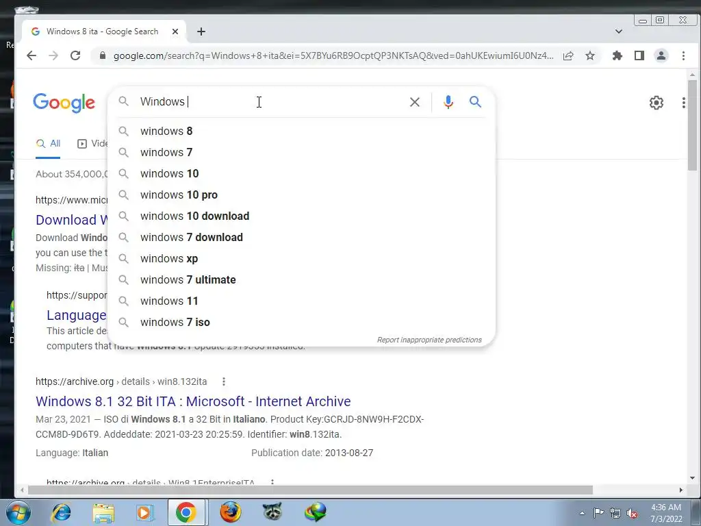Choose suggestion "windows 10 pro"
This screenshot has width=701, height=526.
(301, 195)
